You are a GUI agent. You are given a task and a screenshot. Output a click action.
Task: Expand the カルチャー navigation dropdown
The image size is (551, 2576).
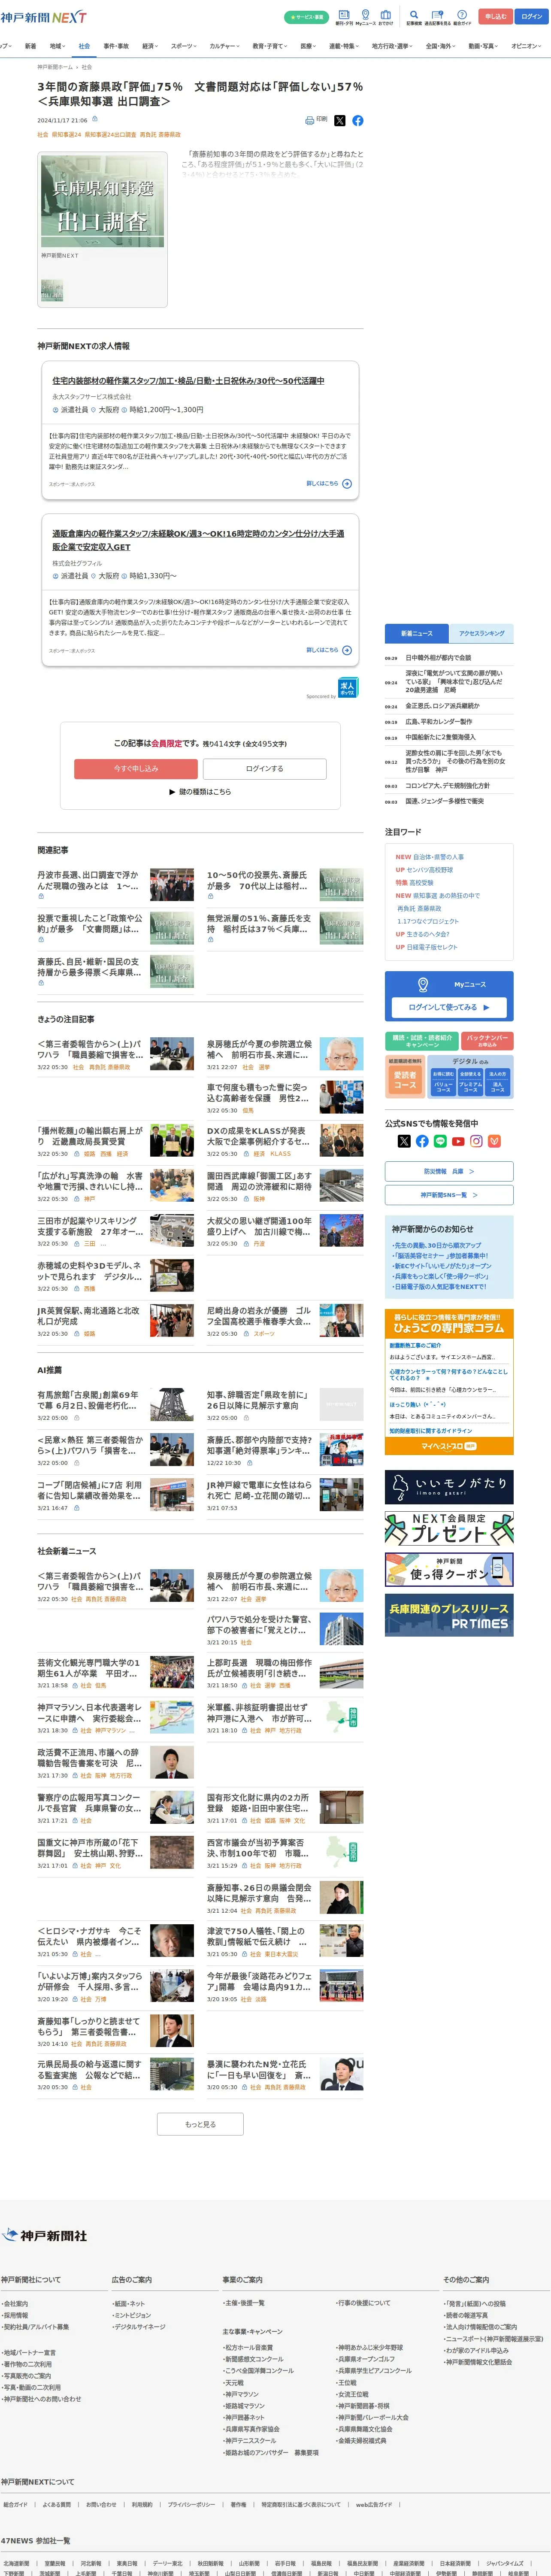point(225,46)
